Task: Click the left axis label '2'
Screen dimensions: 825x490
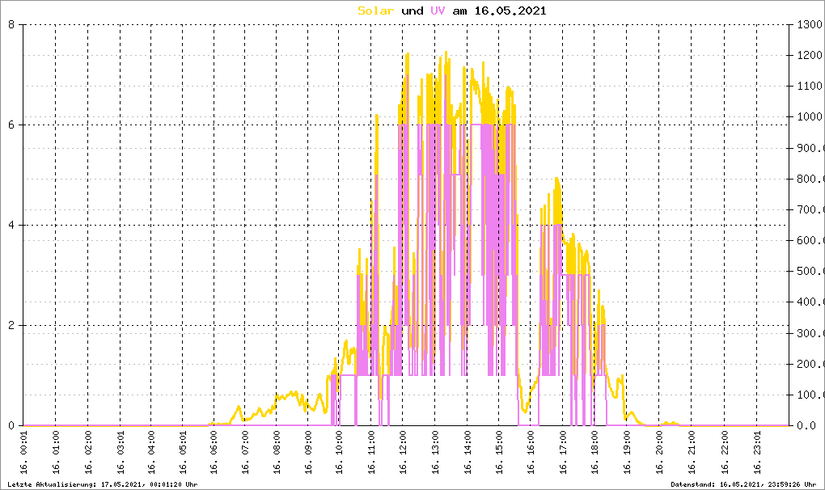Action: pyautogui.click(x=11, y=325)
